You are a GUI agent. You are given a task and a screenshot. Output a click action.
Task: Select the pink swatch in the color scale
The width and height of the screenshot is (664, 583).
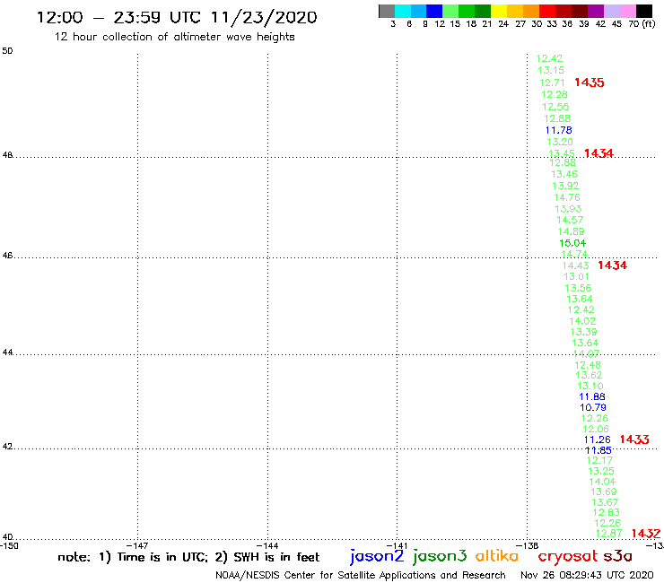point(627,11)
